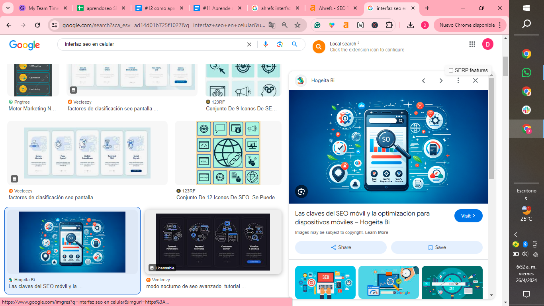The image size is (544, 306).
Task: Show previous image in preview panel
Action: point(424,80)
